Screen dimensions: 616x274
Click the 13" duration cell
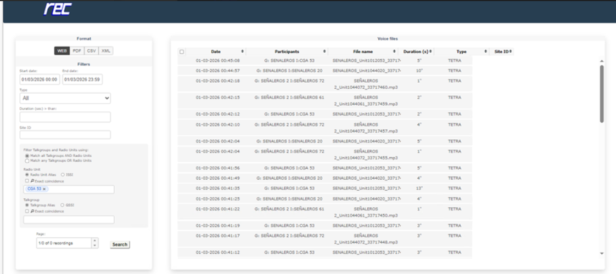click(x=419, y=188)
